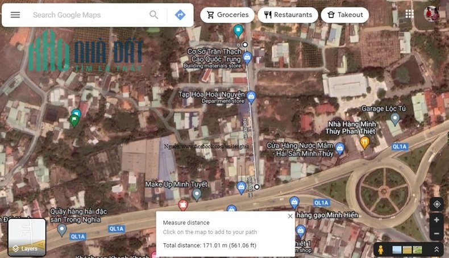Click the user profile avatar

[x=431, y=14]
